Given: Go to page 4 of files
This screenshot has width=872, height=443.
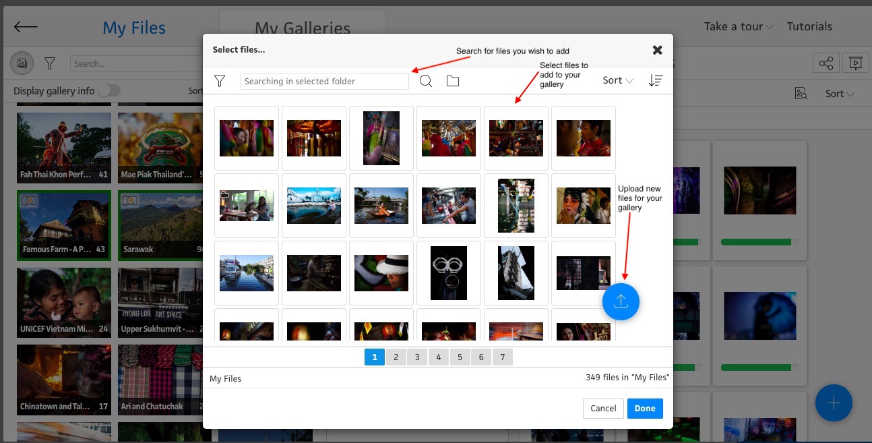Looking at the screenshot, I should point(439,357).
